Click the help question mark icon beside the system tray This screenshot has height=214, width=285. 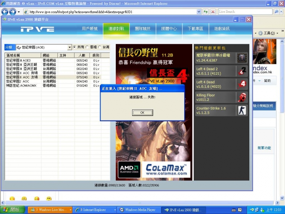240,210
